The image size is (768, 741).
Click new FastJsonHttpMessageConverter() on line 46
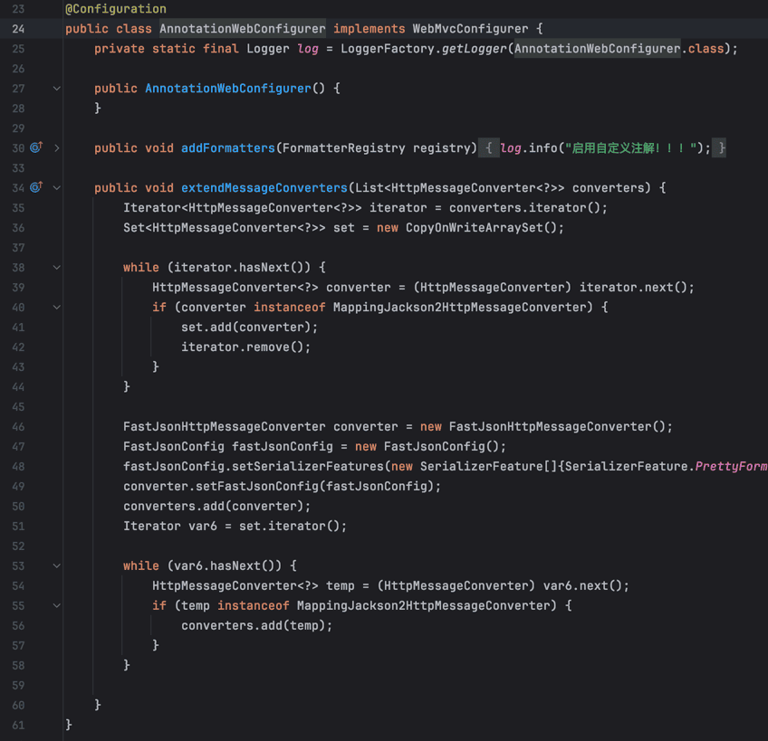pos(543,427)
